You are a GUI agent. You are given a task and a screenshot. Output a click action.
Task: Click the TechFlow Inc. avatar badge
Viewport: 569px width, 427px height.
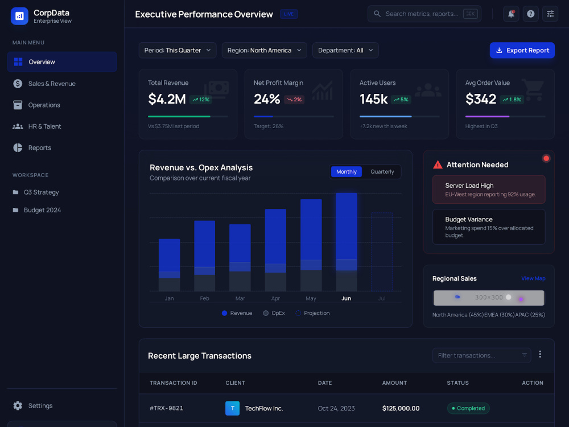coord(232,408)
